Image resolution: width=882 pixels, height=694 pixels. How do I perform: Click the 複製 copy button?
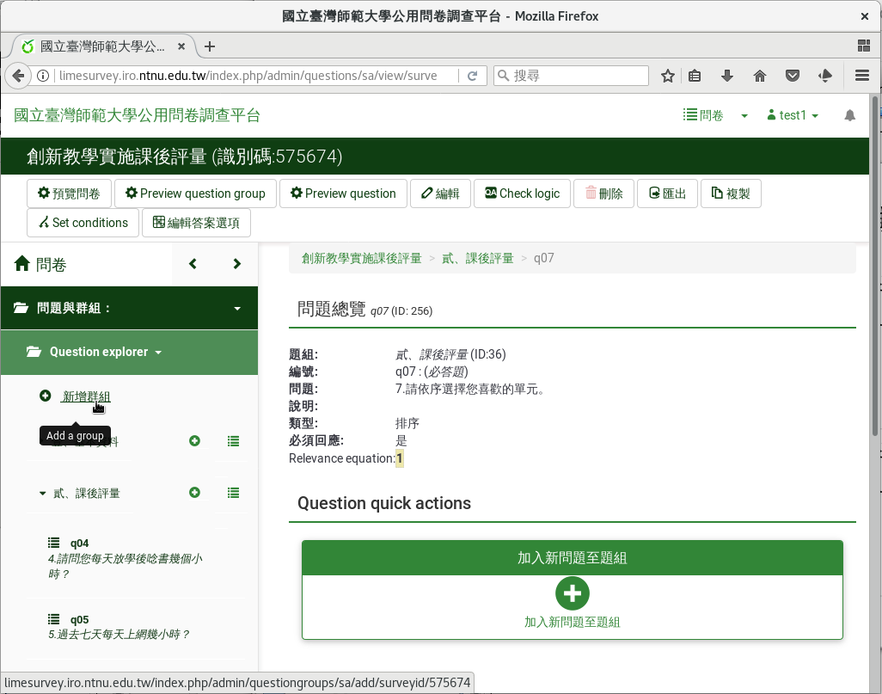point(731,193)
